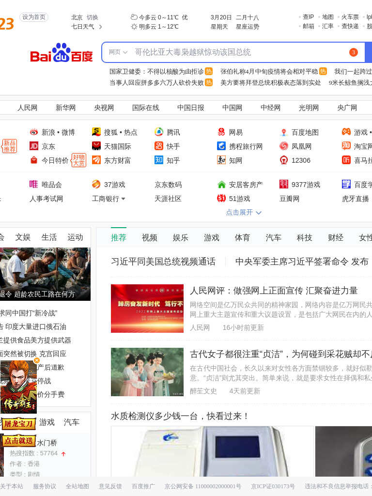
Task: Open the Baidu logo link
Action: [x=62, y=53]
